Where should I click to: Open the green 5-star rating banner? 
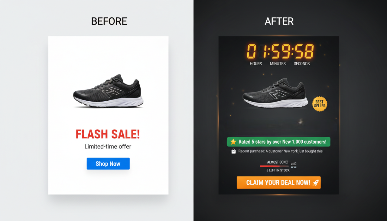[x=278, y=141]
